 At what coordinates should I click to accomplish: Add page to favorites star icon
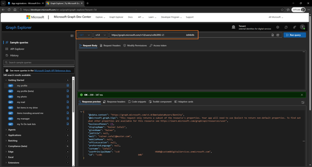[x=282, y=10]
